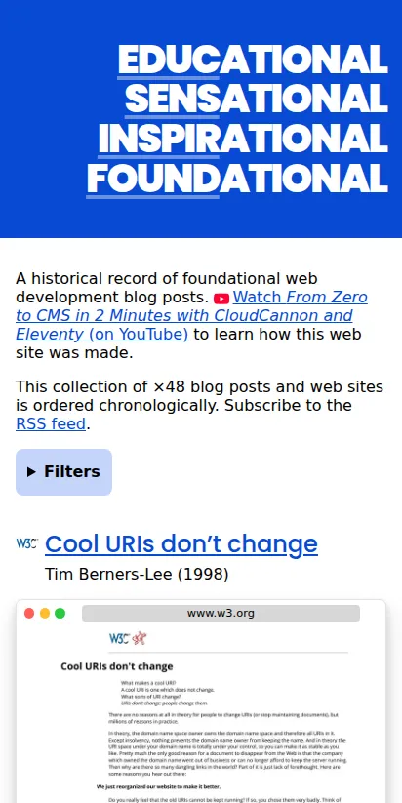Subscribe via the RSS feed link
The image size is (402, 803).
click(x=51, y=424)
